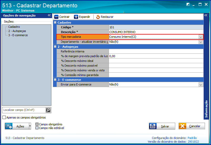
Task: Click the Referência interna input field
Action: point(156,51)
